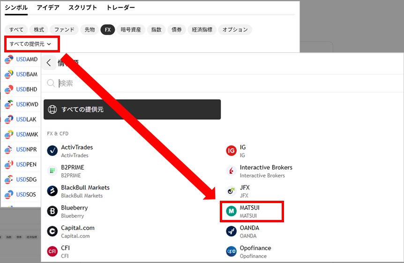Click the back arrow in provider panel
The width and height of the screenshot is (404, 263).
[49, 63]
